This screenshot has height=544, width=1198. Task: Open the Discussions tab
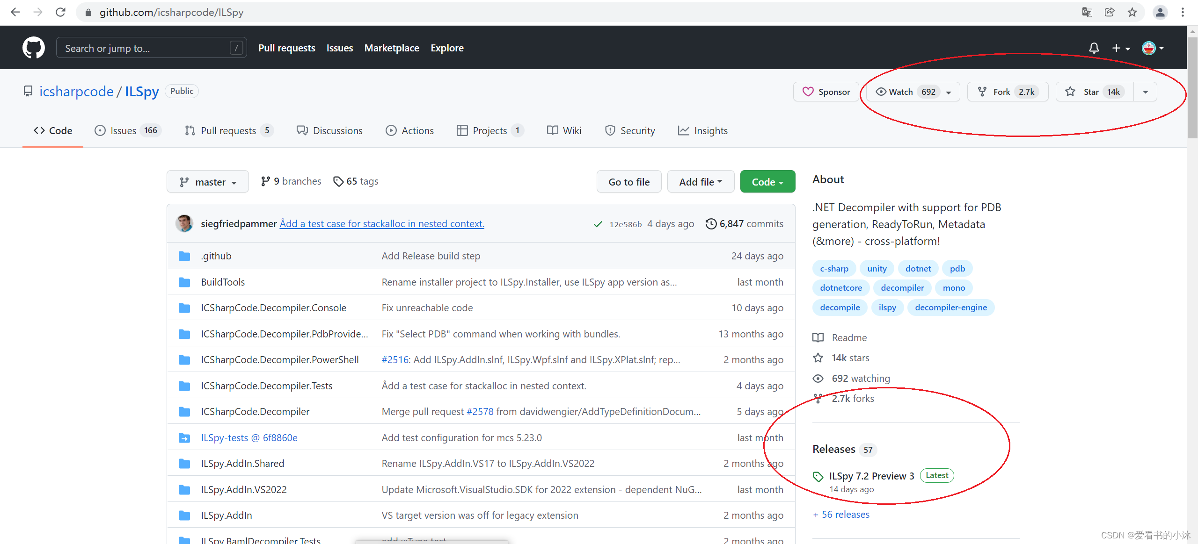(x=329, y=130)
